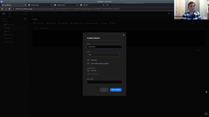This screenshot has width=209, height=117.
Task: Open the help icon at bottom right
Action: click(206, 114)
